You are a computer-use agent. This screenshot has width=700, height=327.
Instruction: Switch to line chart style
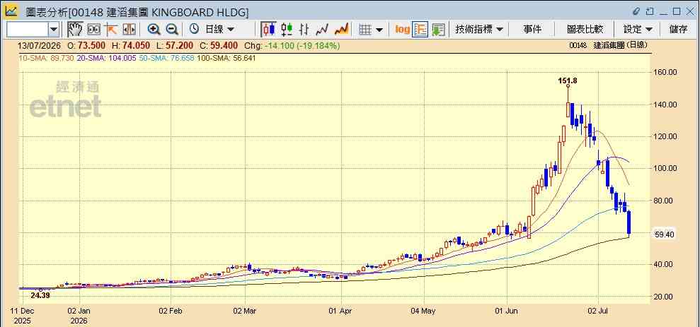322,30
